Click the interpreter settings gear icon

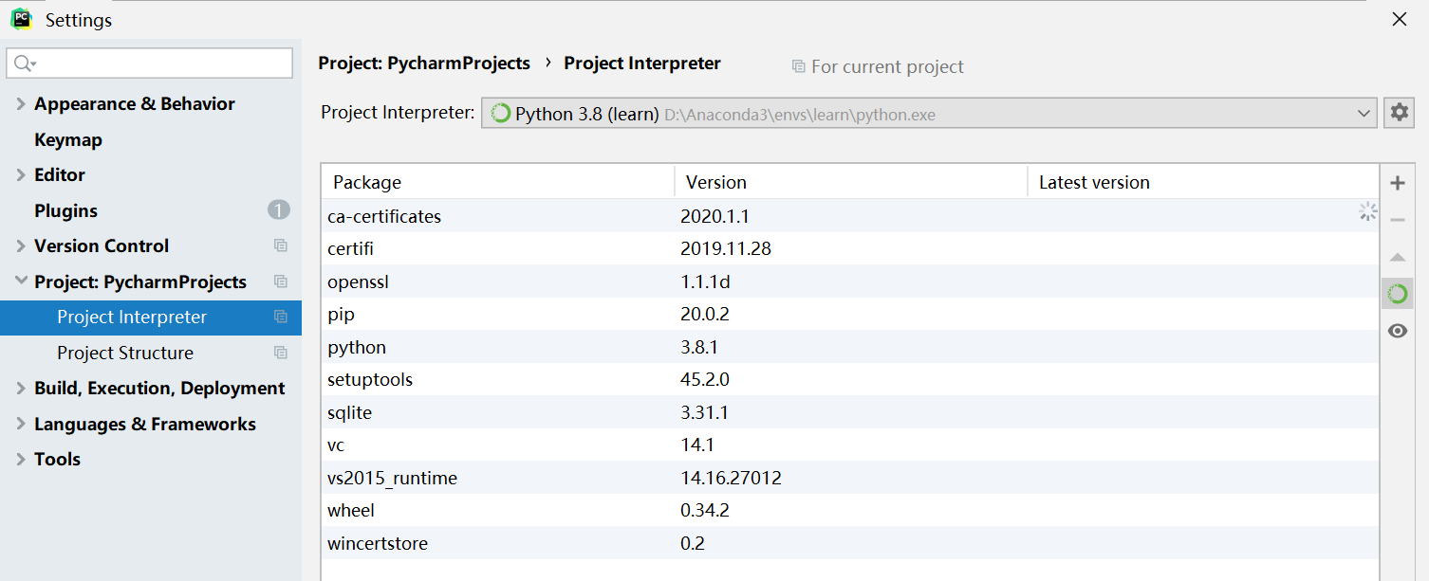point(1399,113)
